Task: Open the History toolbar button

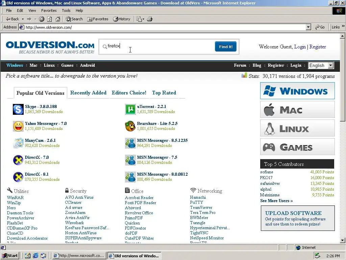Action: click(122, 19)
